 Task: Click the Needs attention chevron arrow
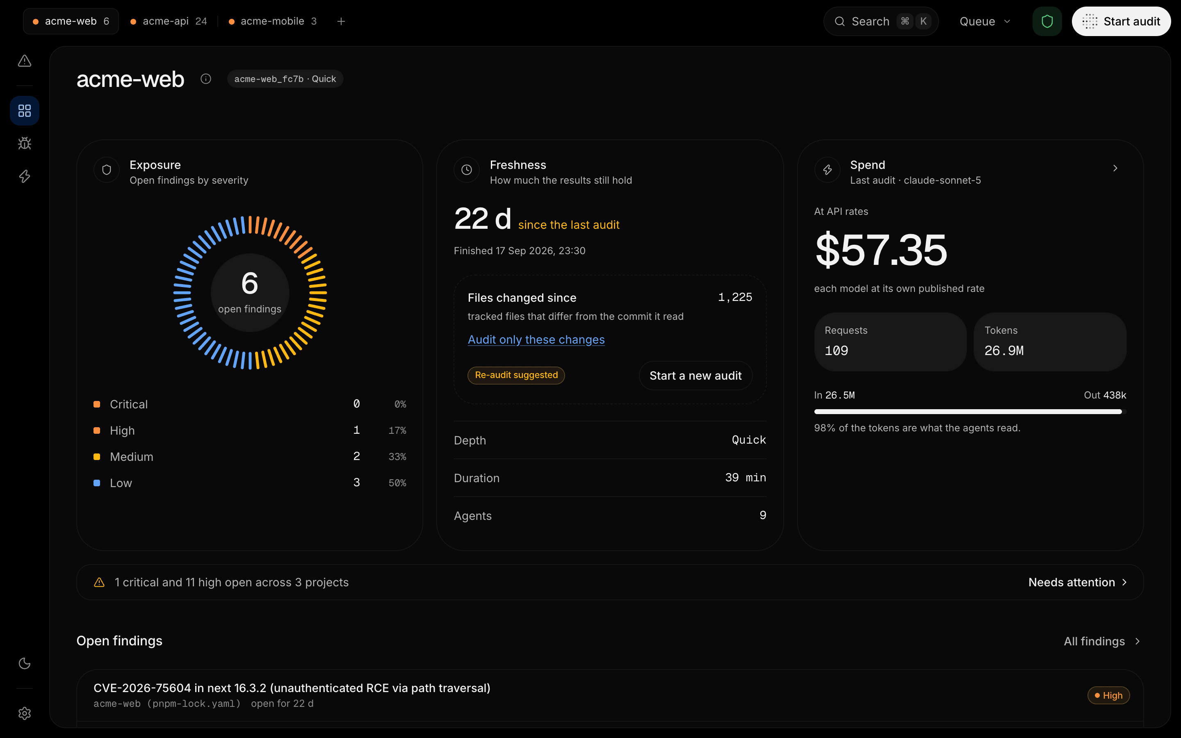tap(1124, 582)
